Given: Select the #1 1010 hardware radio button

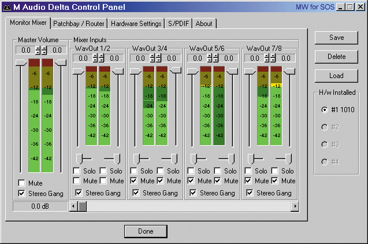Looking at the screenshot, I should pyautogui.click(x=325, y=109).
